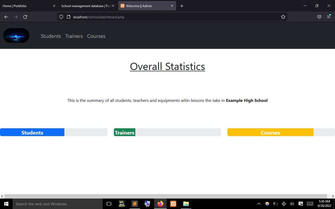Screen dimensions: 335x209
Task: Toggle airplane mode icon in the system tray
Action: tap(284, 204)
